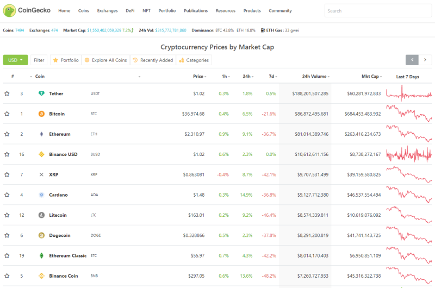
Task: Click the Bitcoin coin icon
Action: pyautogui.click(x=41, y=114)
